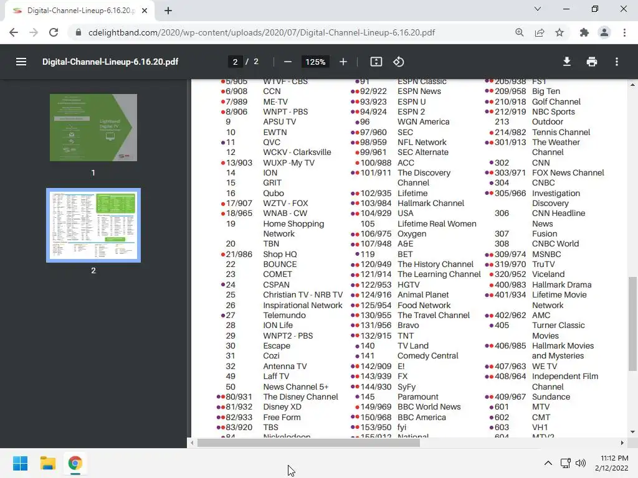Click Chrome icon in taskbar
638x478 pixels.
pos(75,463)
